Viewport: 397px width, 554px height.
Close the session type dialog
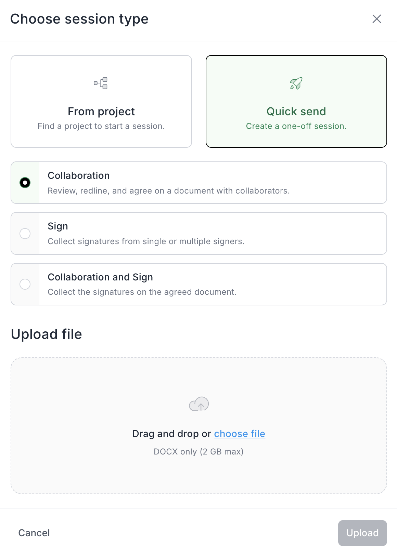(376, 19)
